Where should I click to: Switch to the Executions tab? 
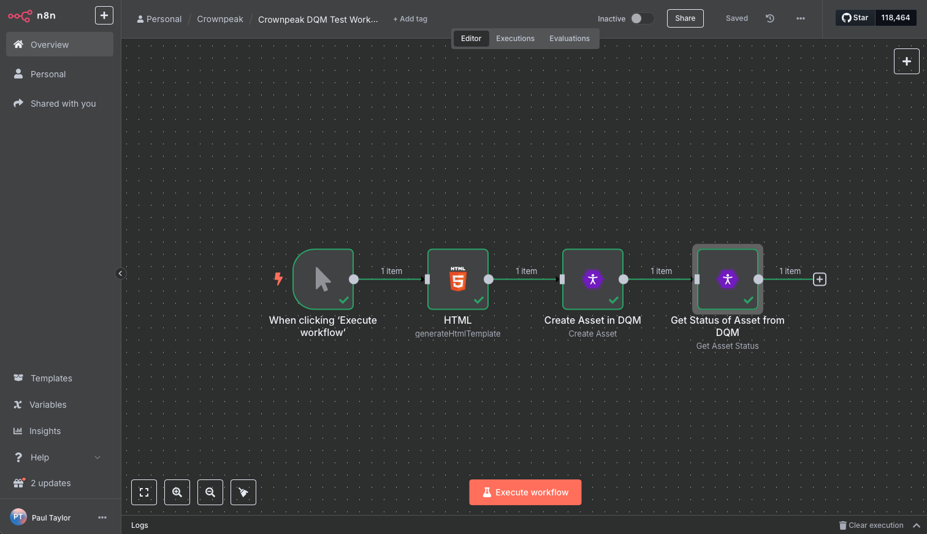point(515,39)
